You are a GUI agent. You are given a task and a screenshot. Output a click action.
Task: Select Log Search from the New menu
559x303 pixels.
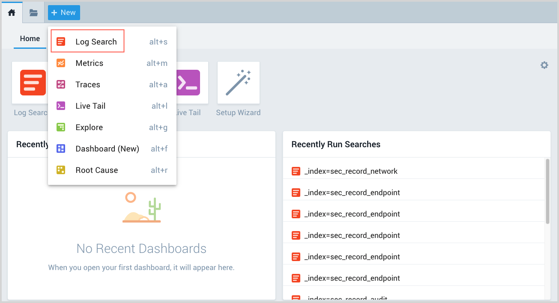tap(96, 42)
